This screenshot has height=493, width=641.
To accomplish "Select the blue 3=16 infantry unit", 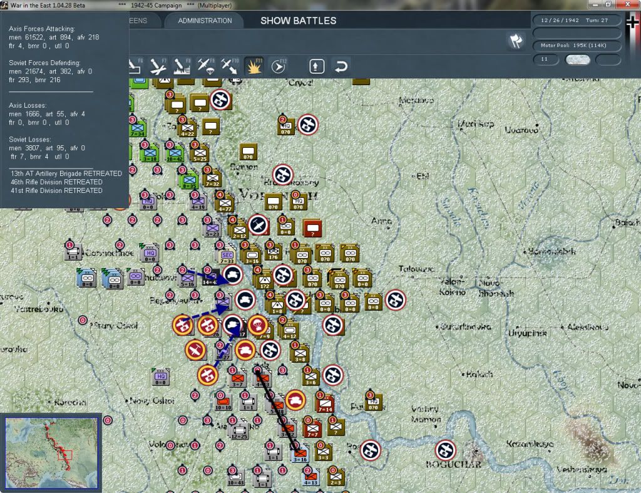I will [x=300, y=454].
